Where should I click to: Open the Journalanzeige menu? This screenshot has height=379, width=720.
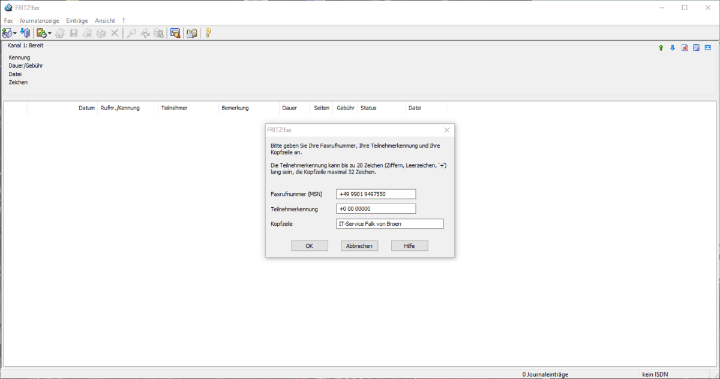39,20
